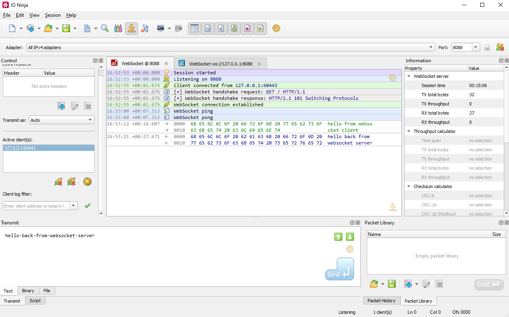509x317 pixels.
Task: Click the clear log brush icon
Action: coord(145,28)
